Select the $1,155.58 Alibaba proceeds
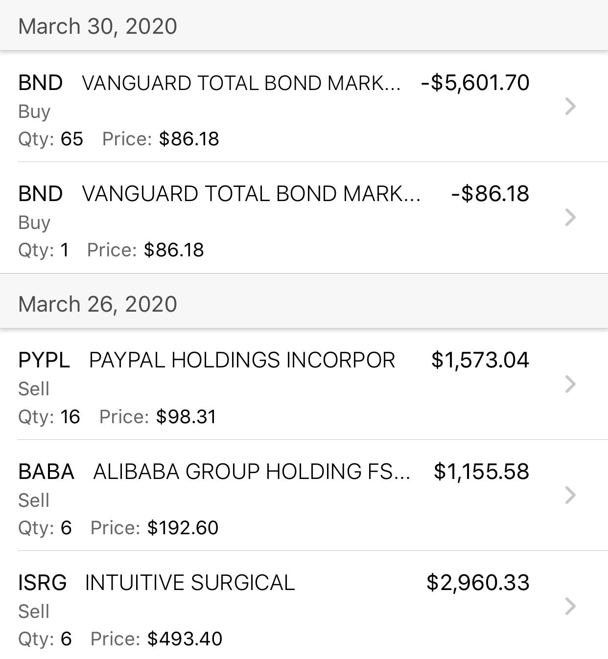The height and width of the screenshot is (659, 608). click(x=482, y=472)
